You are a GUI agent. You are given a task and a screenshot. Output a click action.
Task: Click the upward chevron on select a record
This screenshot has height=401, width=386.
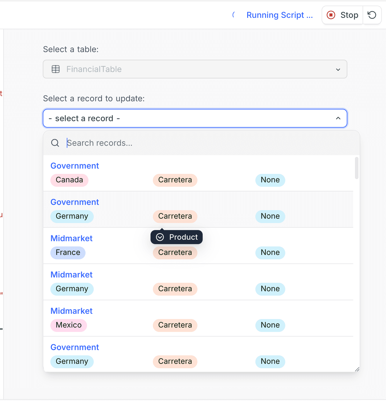(x=338, y=118)
